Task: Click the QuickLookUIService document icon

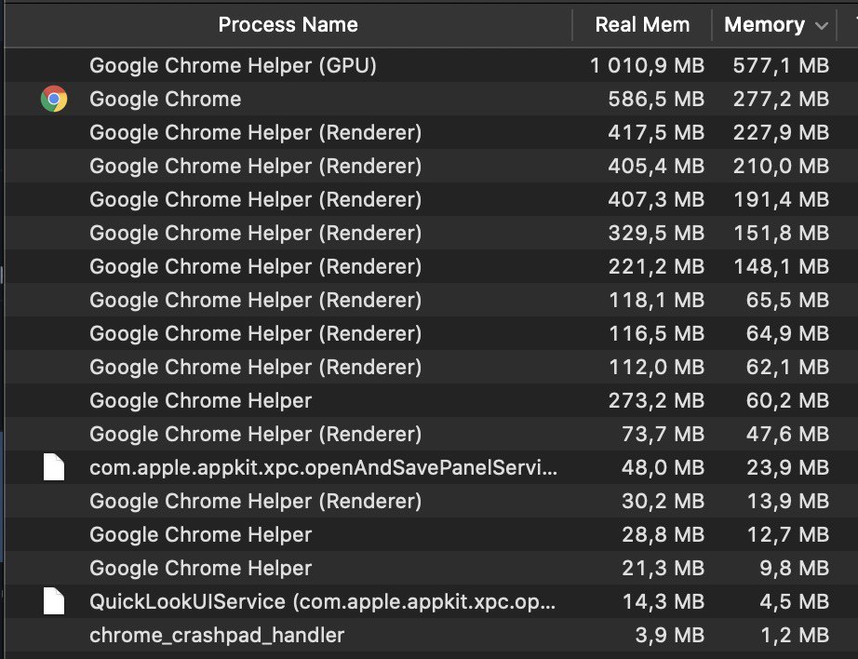Action: (x=54, y=601)
